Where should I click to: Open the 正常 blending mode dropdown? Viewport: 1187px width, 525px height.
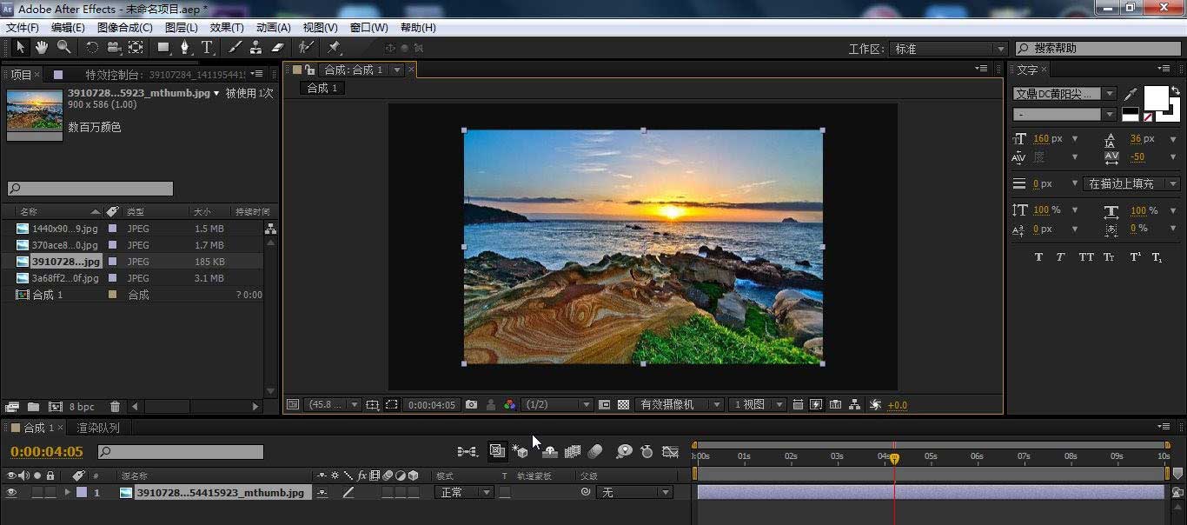463,493
